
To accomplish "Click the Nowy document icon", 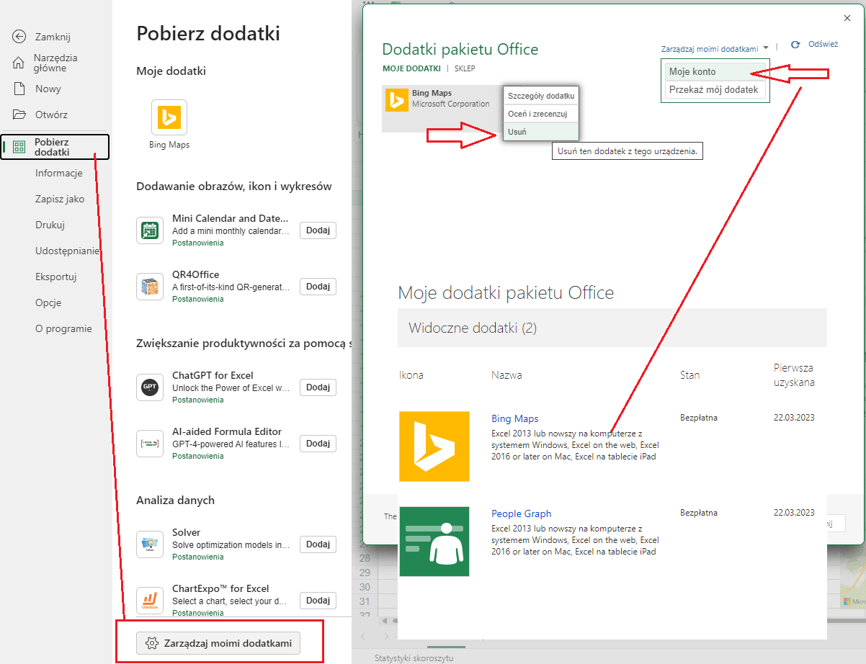I will [19, 89].
